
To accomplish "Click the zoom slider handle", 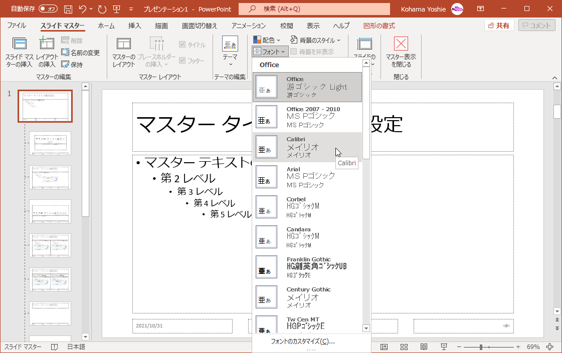I will pos(481,347).
